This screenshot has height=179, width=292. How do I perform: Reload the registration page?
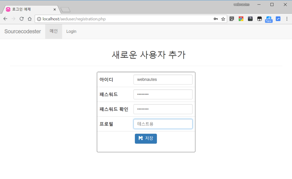[21, 19]
